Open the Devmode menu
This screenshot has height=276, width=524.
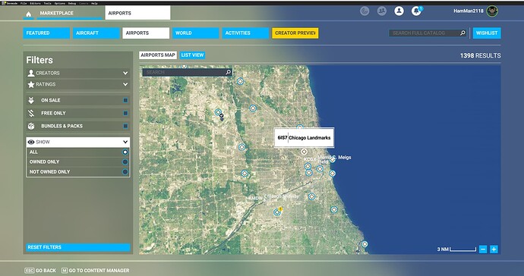coord(12,3)
